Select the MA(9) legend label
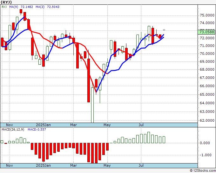The image size is (216, 173). [x=14, y=7]
